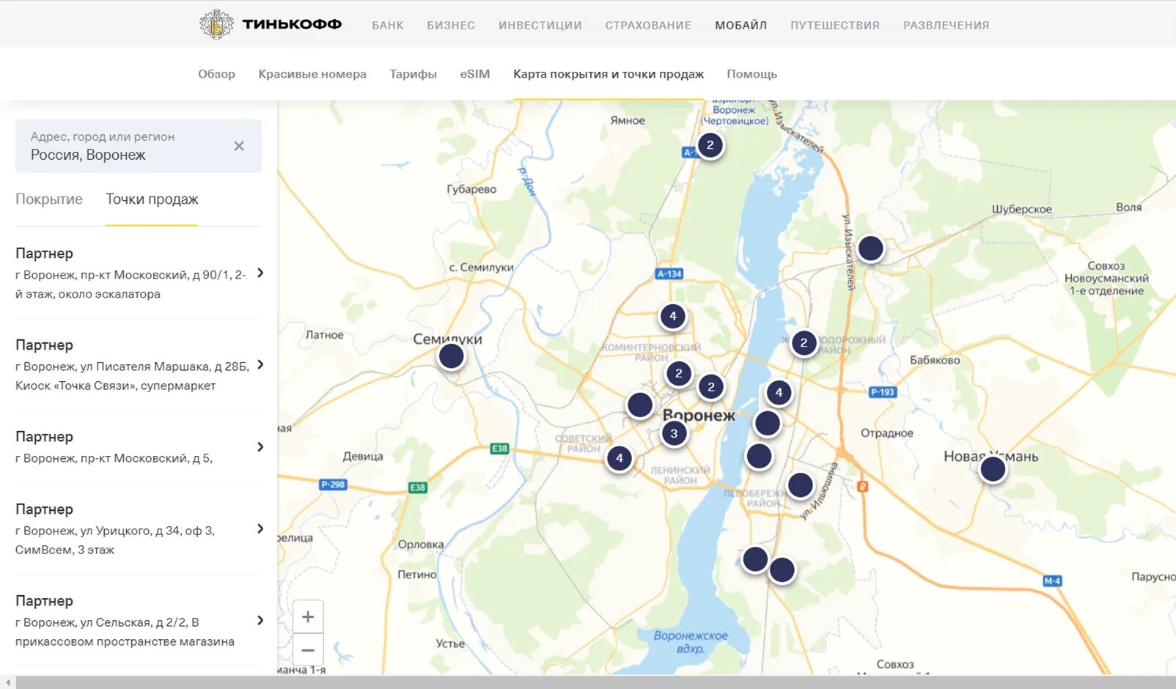
Task: Go to the Мобайл section
Action: [x=741, y=25]
